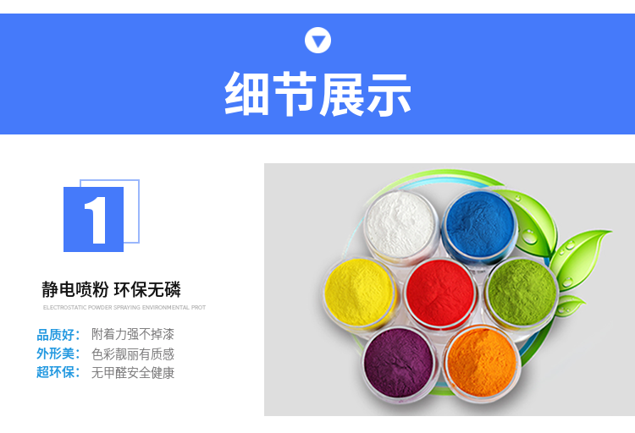This screenshot has height=433, width=635.
Task: Select the red powder jar in center
Action: (440, 293)
